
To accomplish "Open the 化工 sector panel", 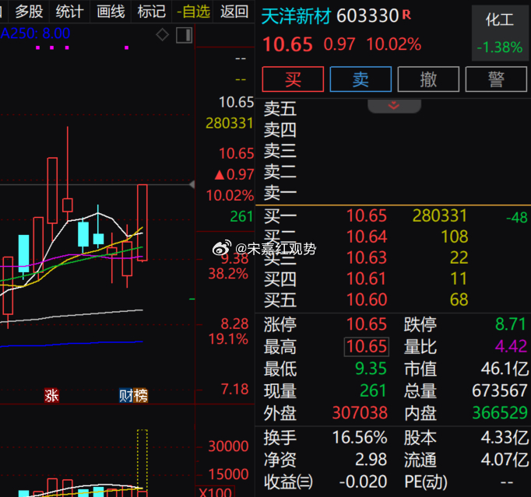I will (x=500, y=33).
